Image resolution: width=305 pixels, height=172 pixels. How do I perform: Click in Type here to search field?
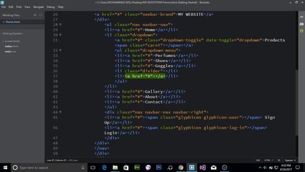[49, 168]
